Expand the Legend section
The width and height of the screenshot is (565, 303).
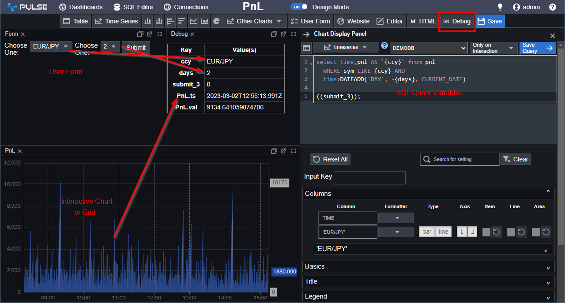pyautogui.click(x=429, y=296)
